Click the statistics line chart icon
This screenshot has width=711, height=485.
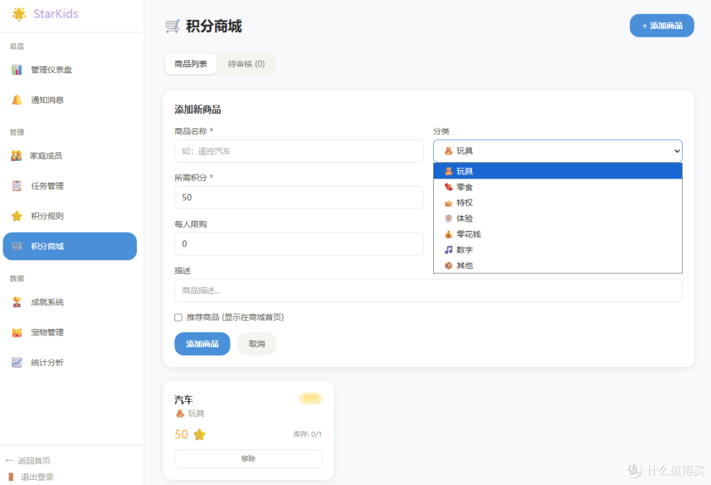pyautogui.click(x=16, y=362)
